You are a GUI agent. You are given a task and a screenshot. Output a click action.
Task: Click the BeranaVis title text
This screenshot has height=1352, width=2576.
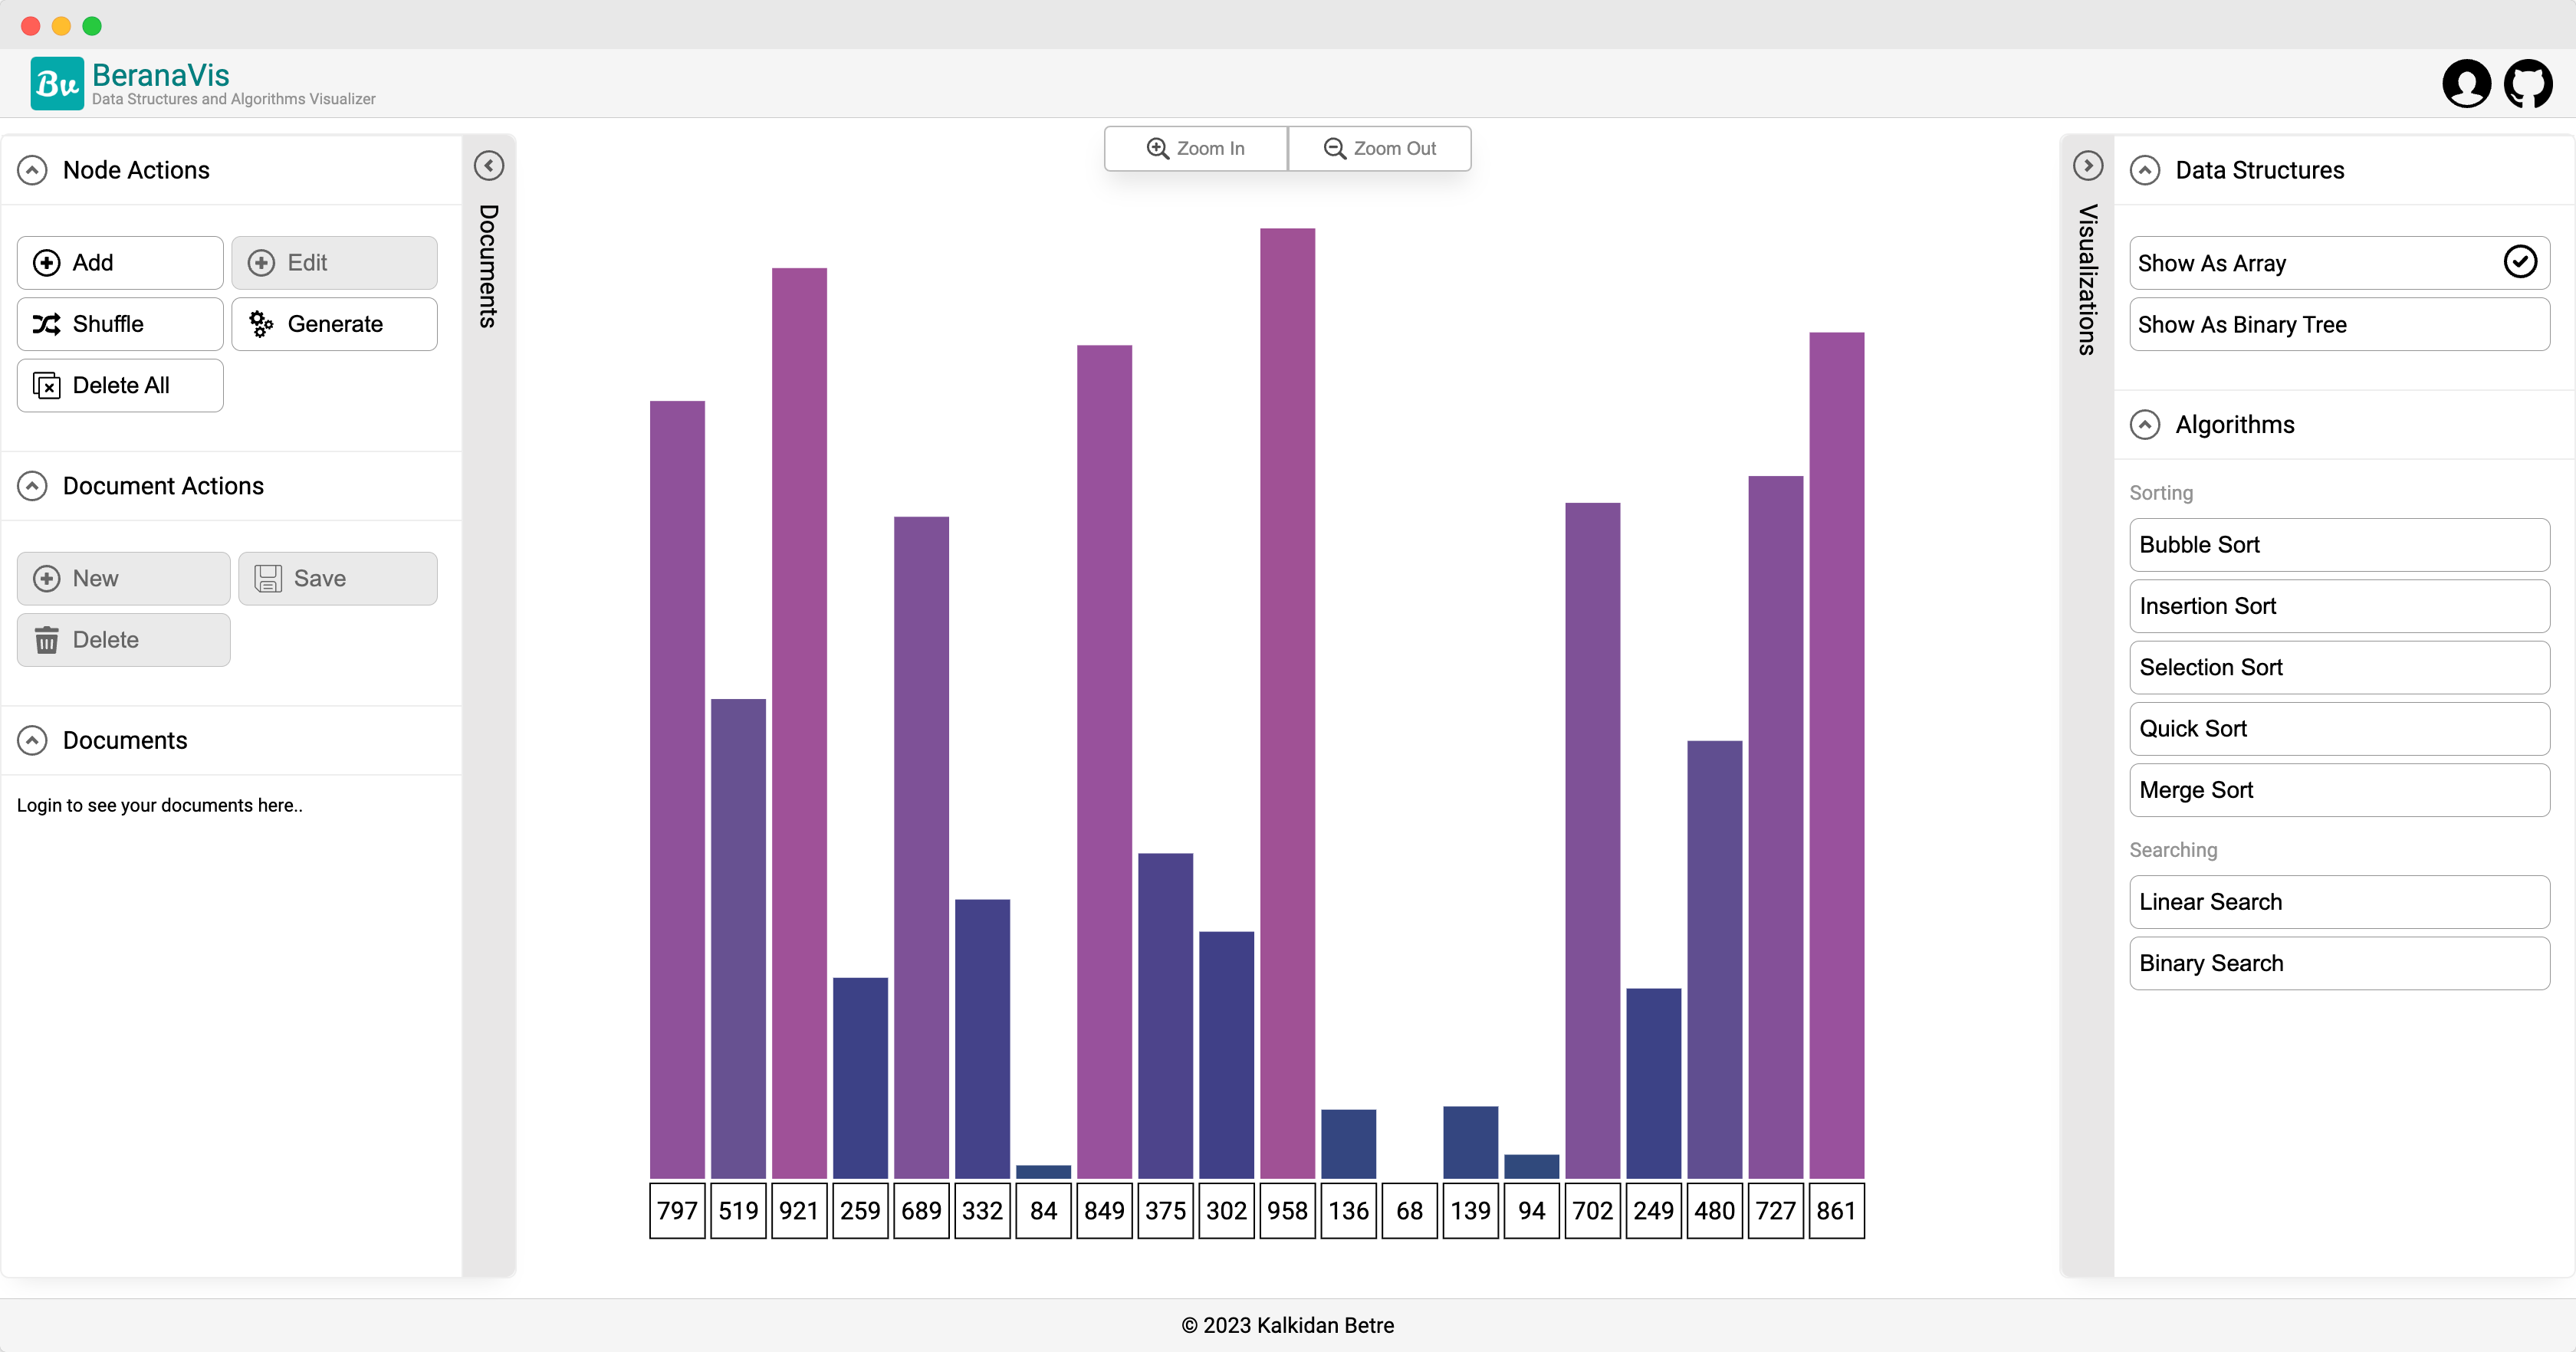(161, 75)
